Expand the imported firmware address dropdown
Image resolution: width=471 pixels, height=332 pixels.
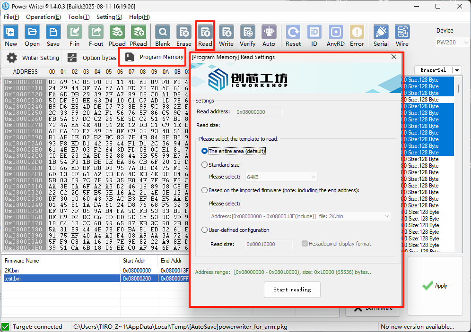pyautogui.click(x=300, y=216)
